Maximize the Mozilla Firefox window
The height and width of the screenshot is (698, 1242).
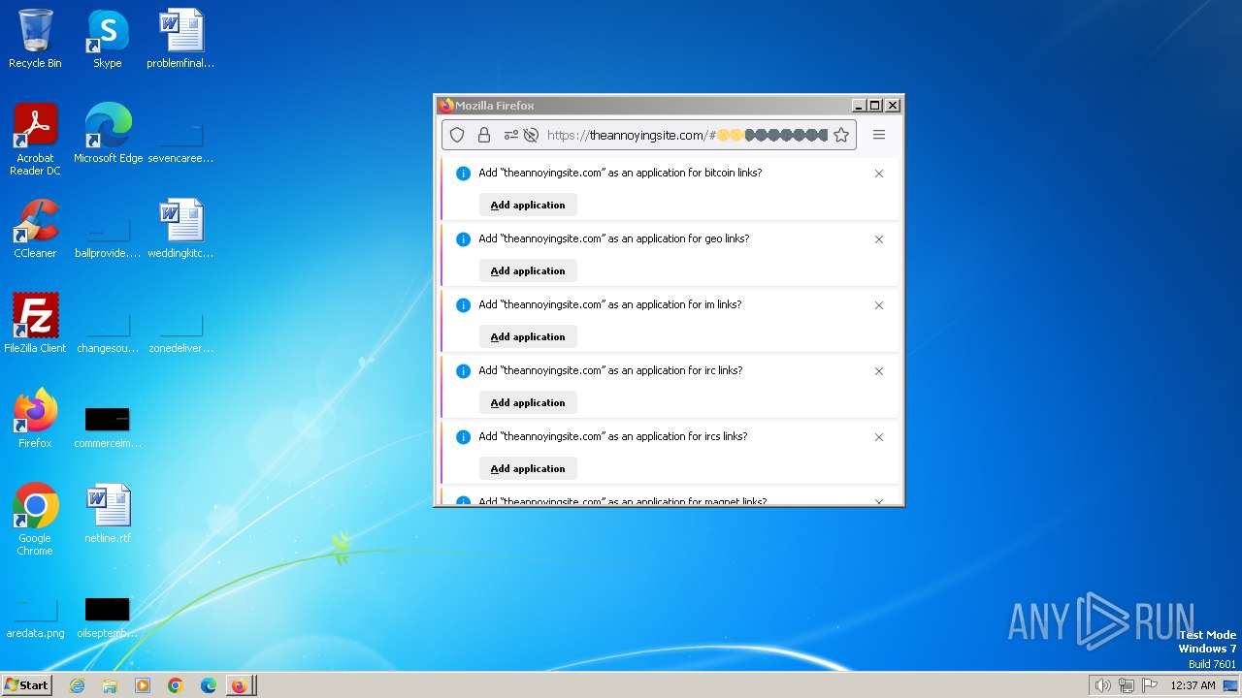875,106
